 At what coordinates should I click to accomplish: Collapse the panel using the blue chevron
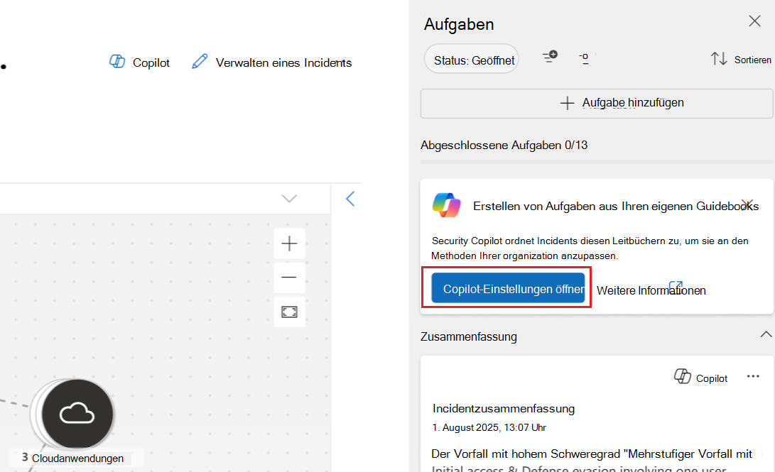[349, 199]
